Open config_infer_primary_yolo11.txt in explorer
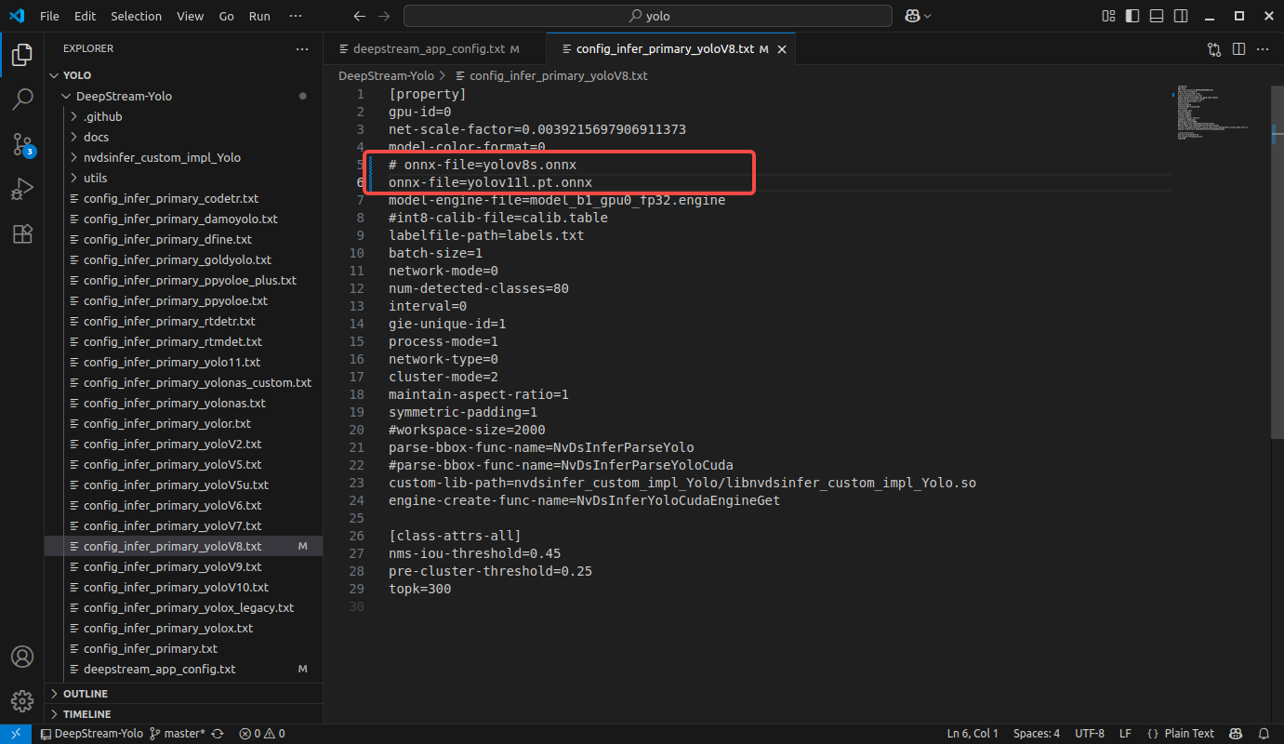The width and height of the screenshot is (1284, 744). tap(172, 362)
